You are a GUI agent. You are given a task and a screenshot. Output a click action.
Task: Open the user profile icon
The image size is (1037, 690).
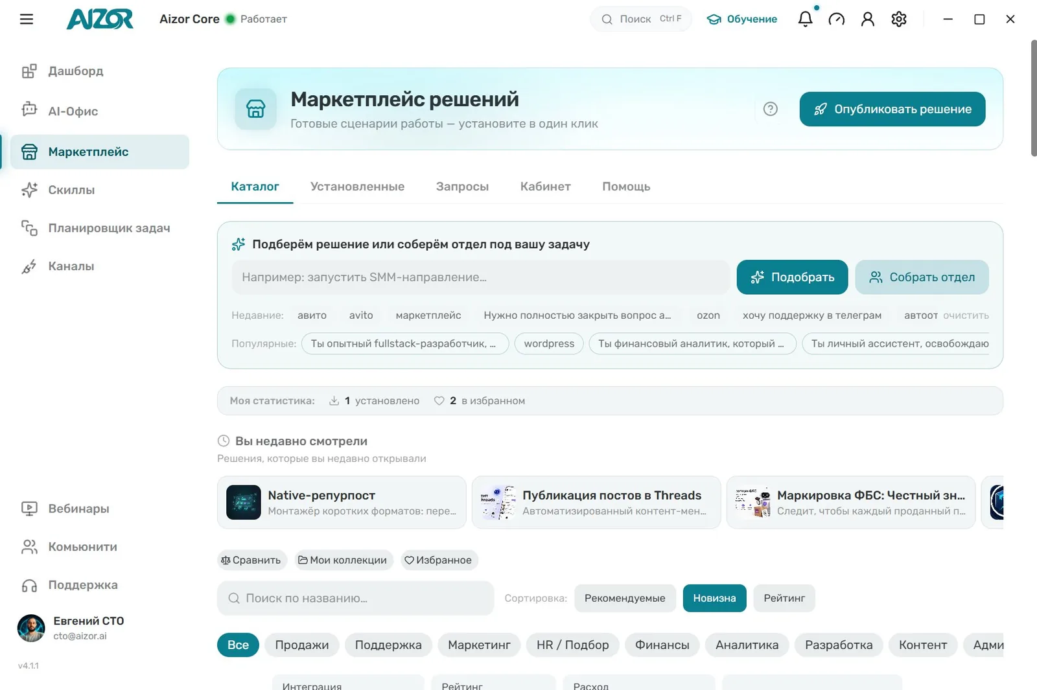(x=868, y=19)
